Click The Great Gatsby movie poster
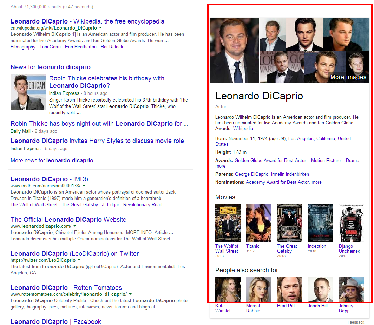Image resolution: width=374 pixels, height=325 pixels. click(290, 223)
